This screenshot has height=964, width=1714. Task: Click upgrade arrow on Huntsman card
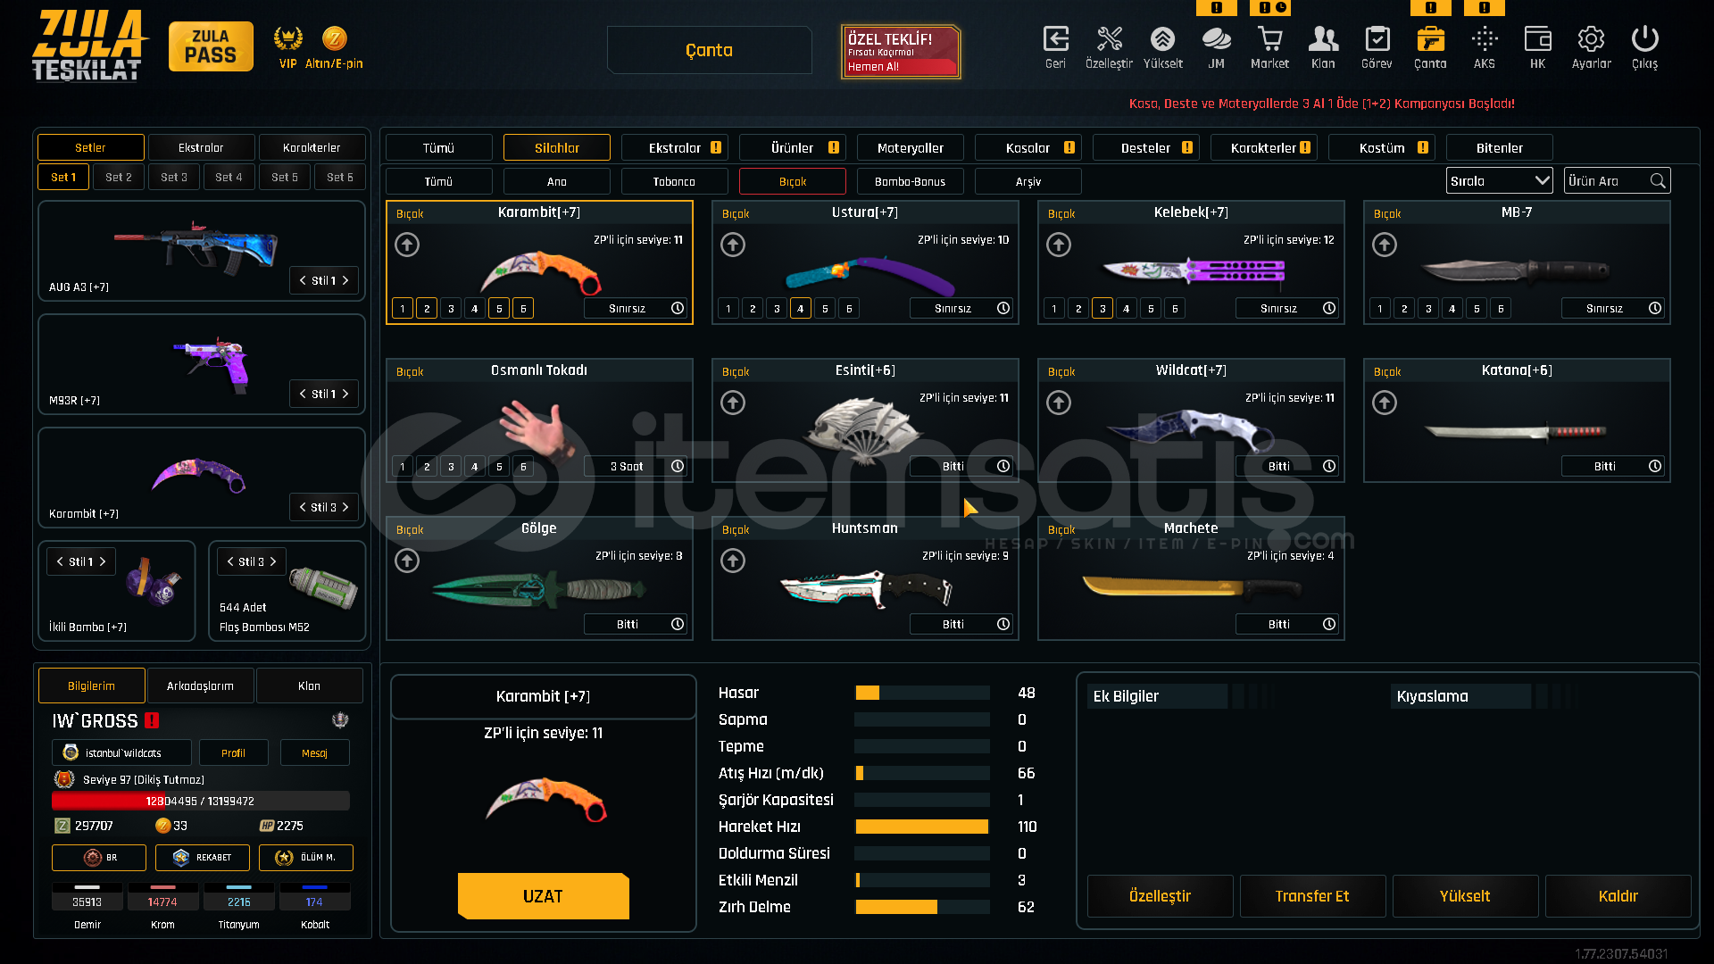point(733,561)
